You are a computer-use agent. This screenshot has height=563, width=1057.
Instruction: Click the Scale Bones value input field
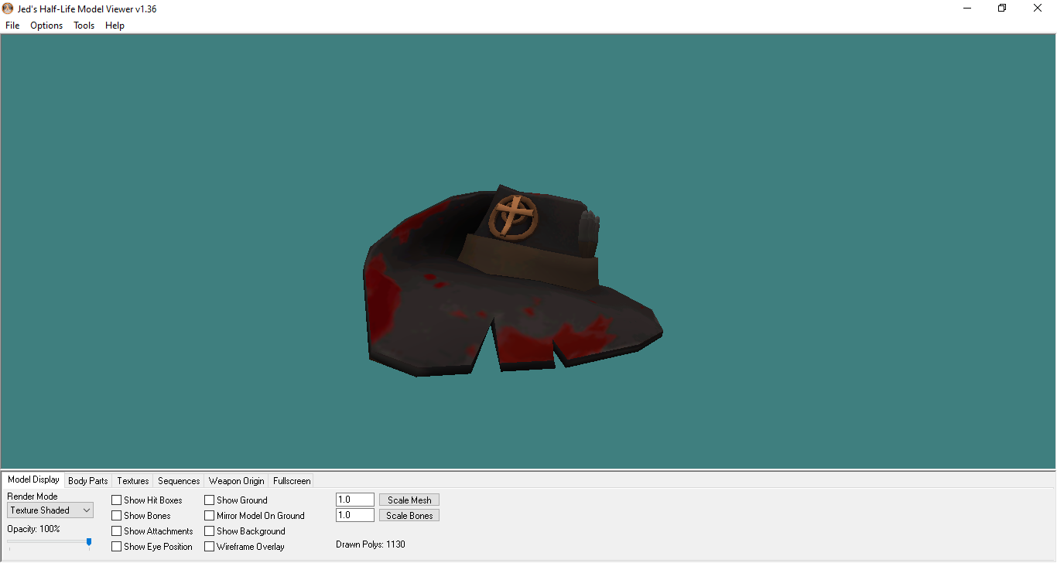pos(355,515)
